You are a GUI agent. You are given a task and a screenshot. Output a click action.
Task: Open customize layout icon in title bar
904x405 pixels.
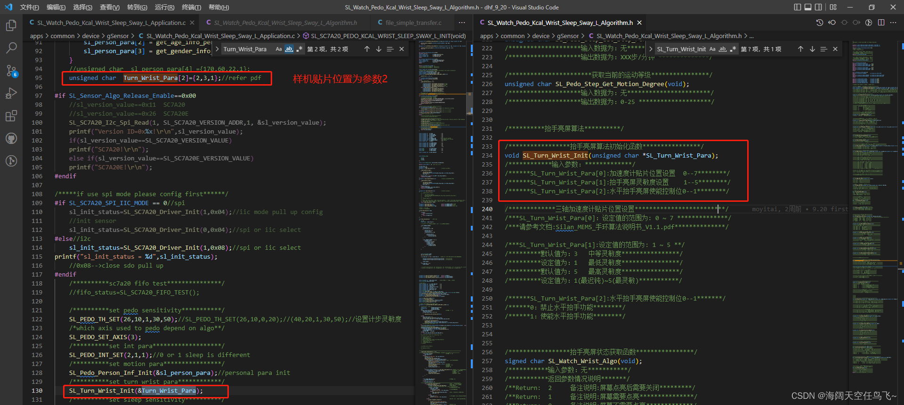click(833, 7)
